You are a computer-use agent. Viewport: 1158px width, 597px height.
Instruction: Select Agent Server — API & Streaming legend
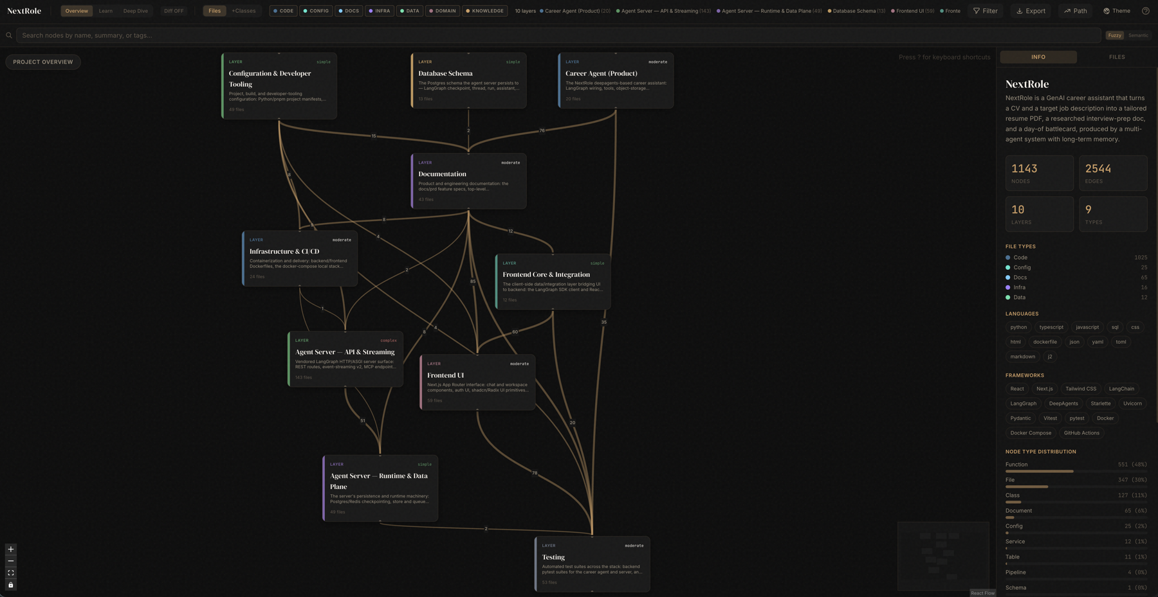(x=663, y=11)
